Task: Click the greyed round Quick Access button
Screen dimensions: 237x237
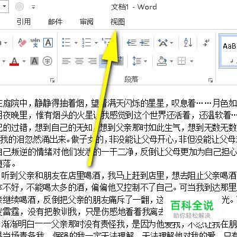Action: 20,7
